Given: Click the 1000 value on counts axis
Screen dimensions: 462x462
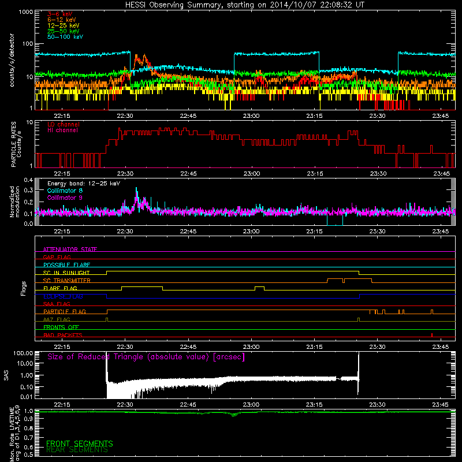Looking at the screenshot, I should point(25,12).
